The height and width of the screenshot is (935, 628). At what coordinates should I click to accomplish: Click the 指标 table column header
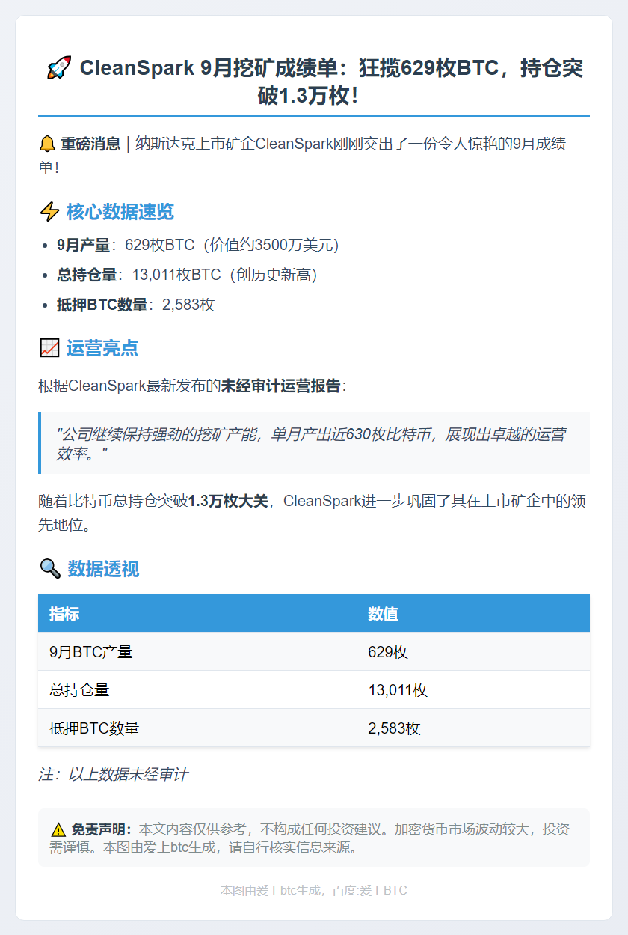[64, 614]
